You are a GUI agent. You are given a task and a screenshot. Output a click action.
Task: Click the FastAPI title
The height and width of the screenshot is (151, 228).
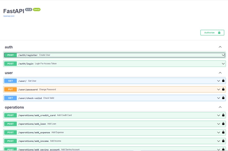click(14, 11)
